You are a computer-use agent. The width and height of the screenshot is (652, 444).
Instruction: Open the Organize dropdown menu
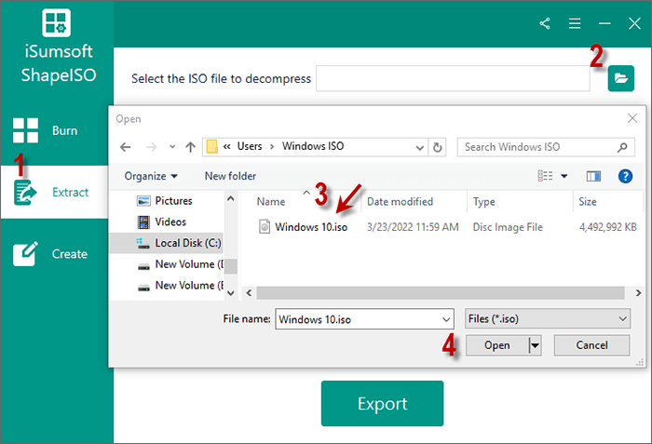click(150, 176)
